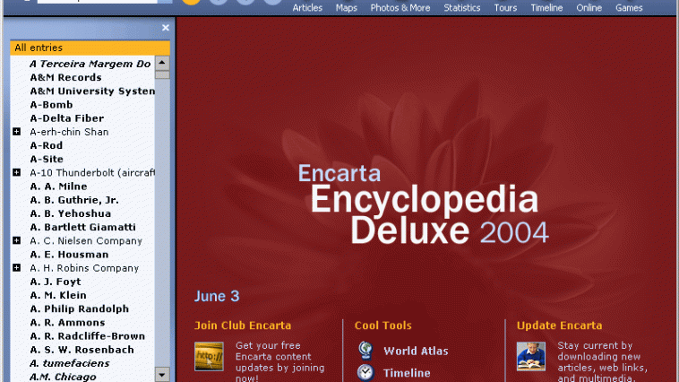The image size is (679, 382).
Task: Click the Join Club Encarta http icon
Action: coord(209,356)
